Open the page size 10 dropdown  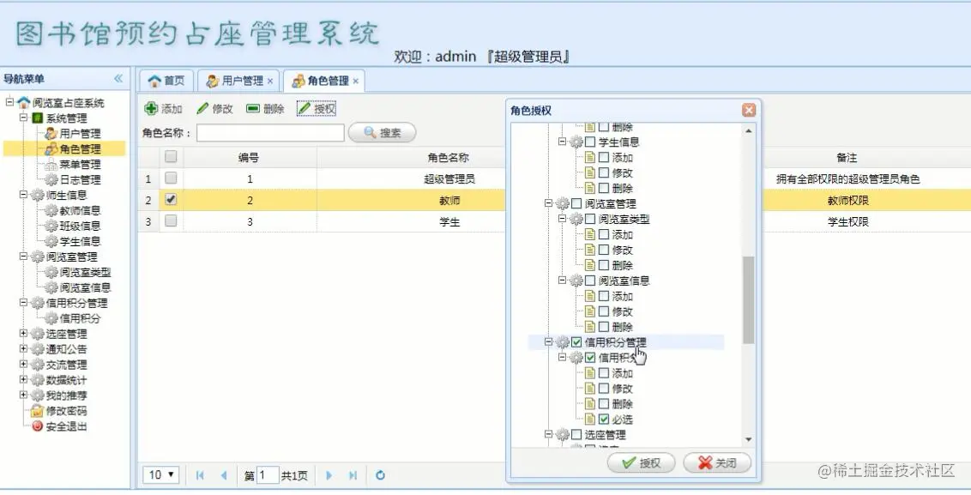pyautogui.click(x=161, y=475)
